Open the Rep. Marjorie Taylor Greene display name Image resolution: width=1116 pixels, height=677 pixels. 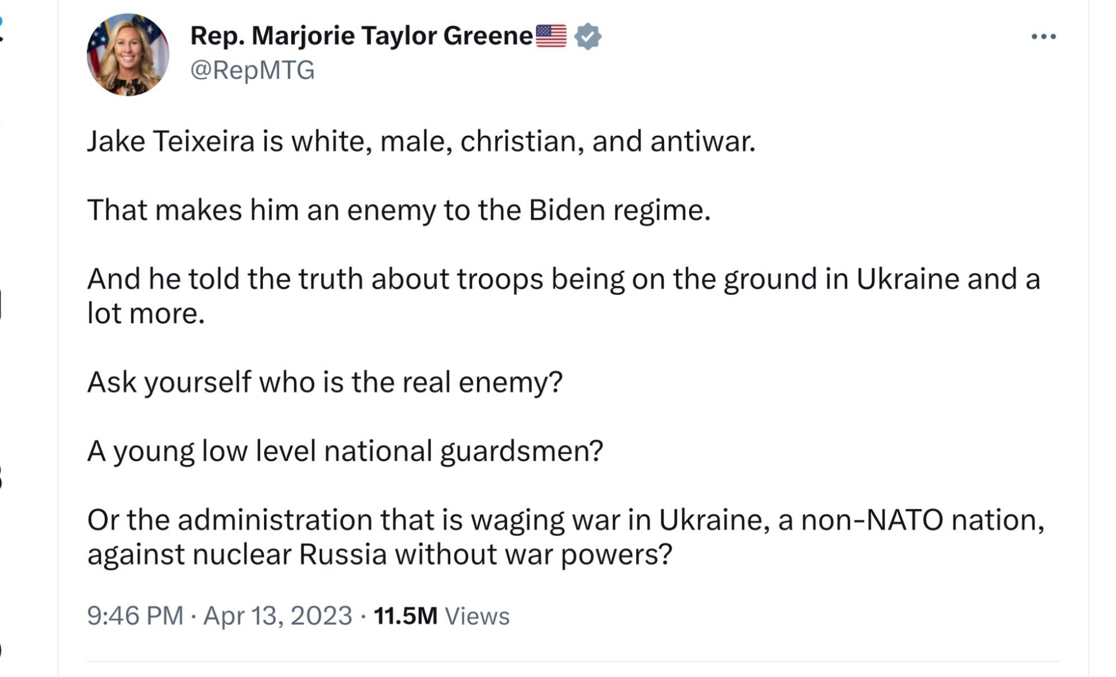[x=362, y=36]
